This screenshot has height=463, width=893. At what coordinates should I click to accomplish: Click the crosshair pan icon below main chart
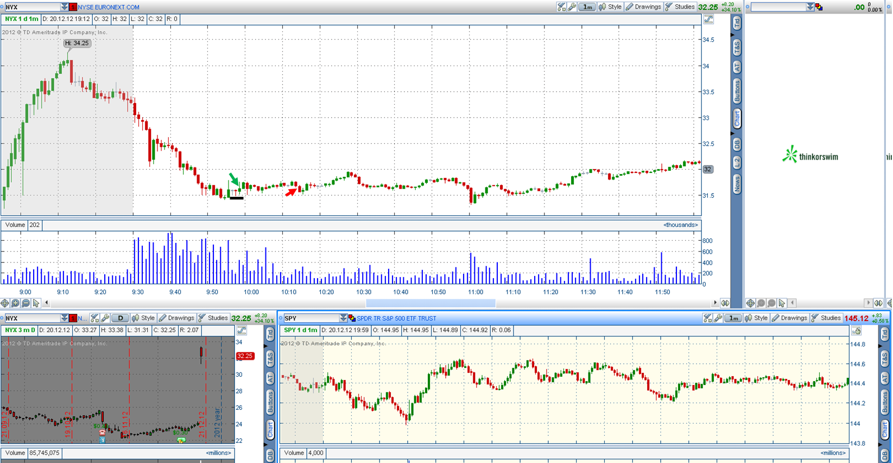click(x=5, y=303)
